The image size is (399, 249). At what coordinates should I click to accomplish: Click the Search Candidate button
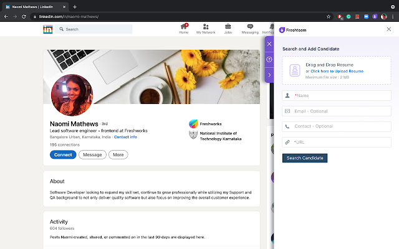(x=305, y=158)
